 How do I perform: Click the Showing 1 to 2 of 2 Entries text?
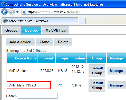[x=26, y=51]
